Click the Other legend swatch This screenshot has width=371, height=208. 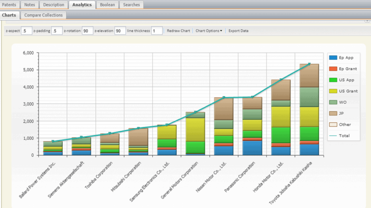333,124
